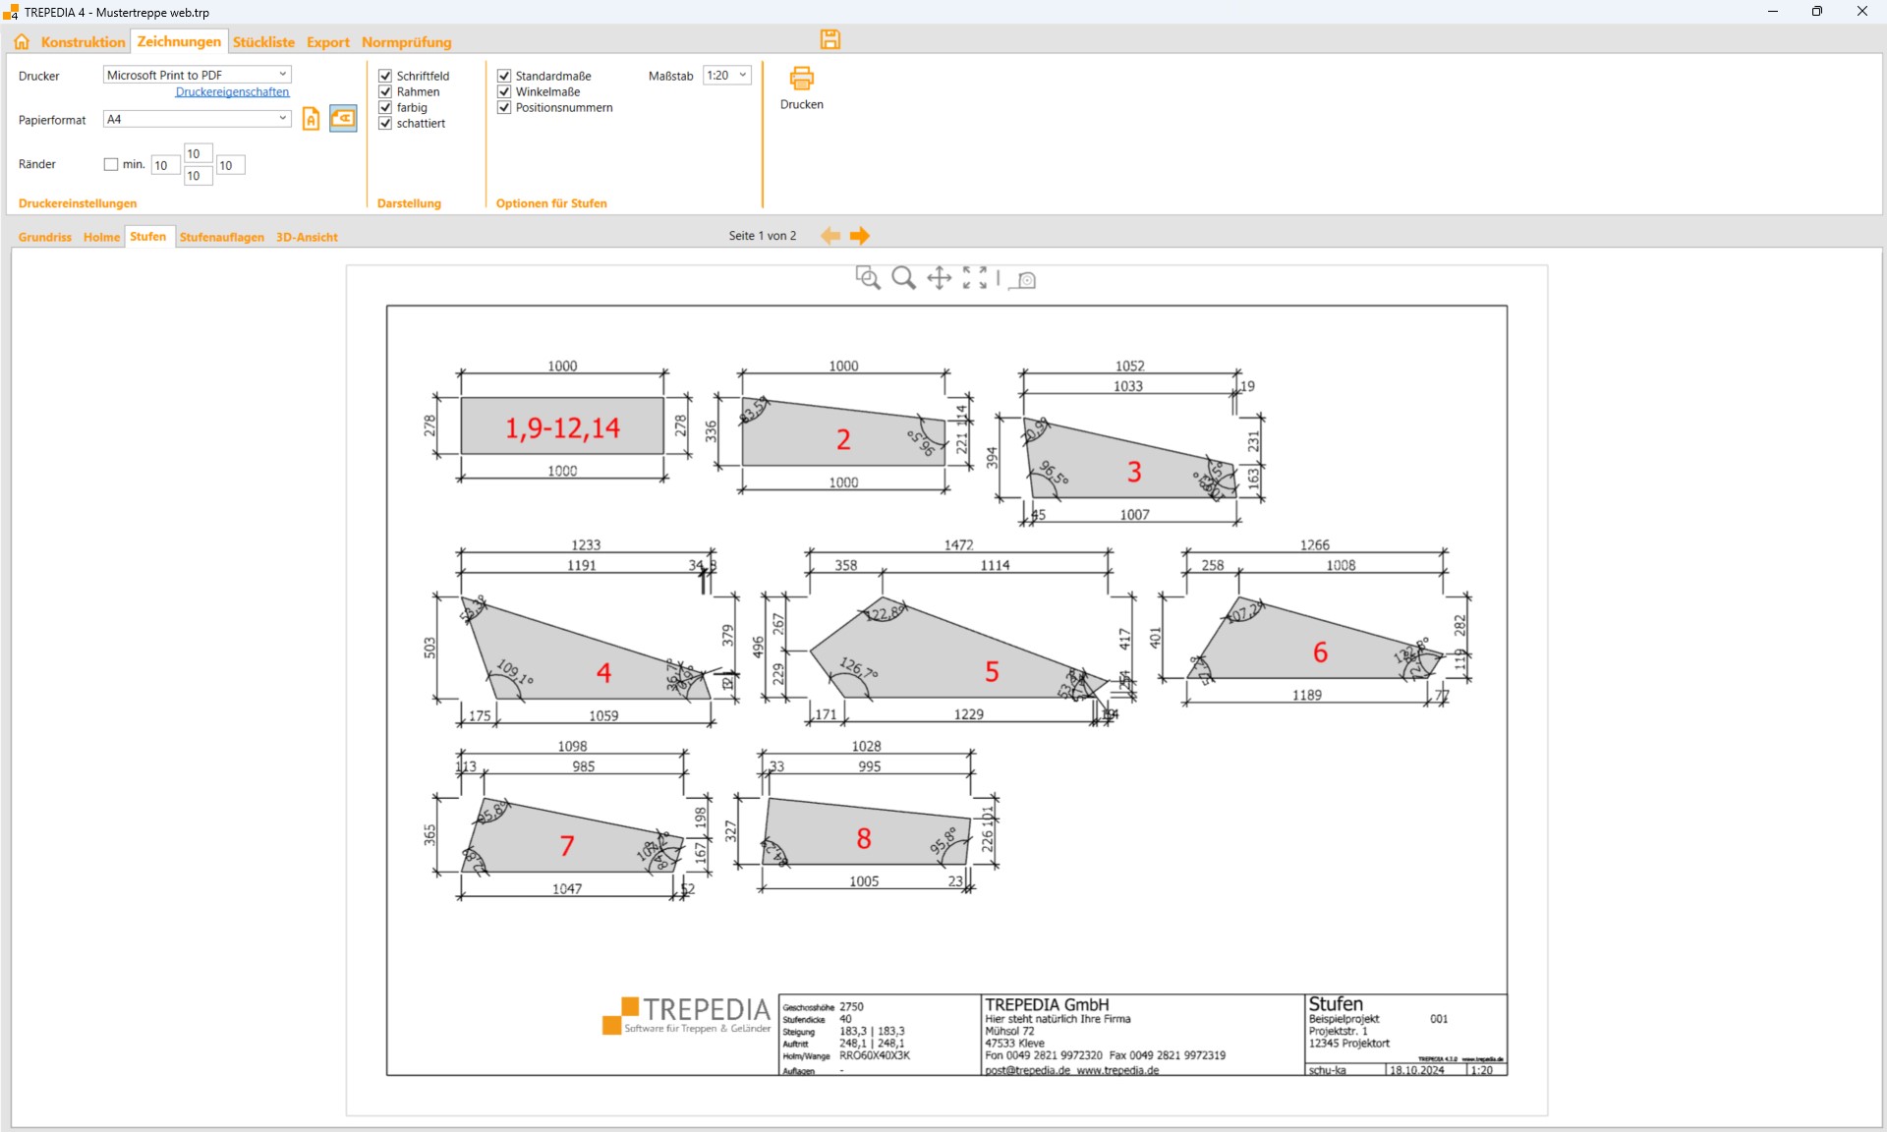Open the Maßstab 1:20 dropdown
The width and height of the screenshot is (1887, 1132).
742,76
